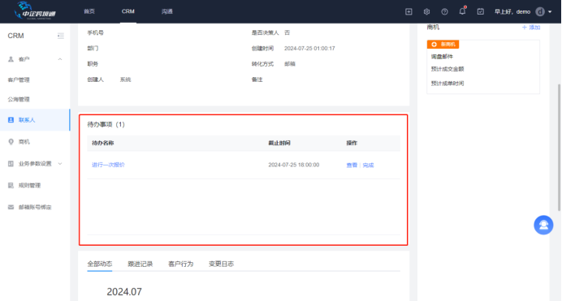This screenshot has height=301, width=562.
Task: Open the floating customer service chat icon
Action: (x=543, y=225)
